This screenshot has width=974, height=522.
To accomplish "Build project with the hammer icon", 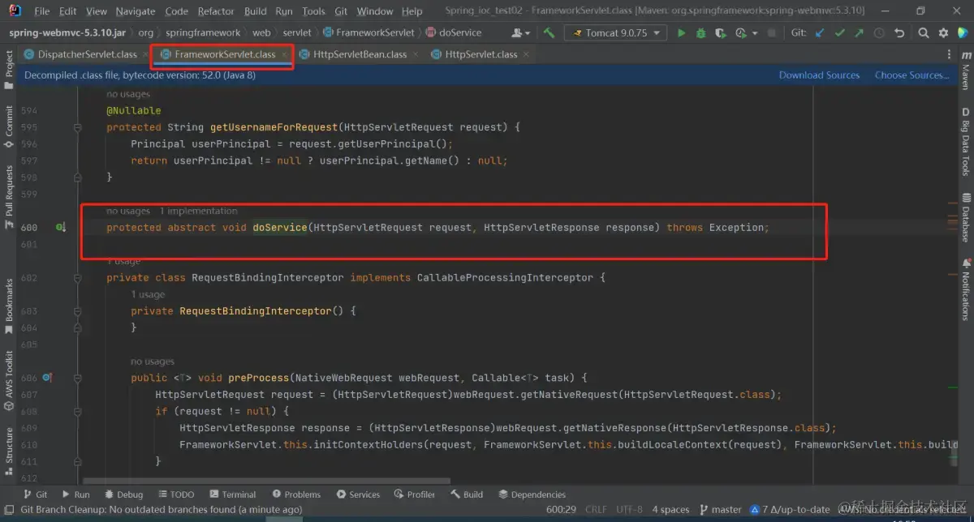I will 549,33.
